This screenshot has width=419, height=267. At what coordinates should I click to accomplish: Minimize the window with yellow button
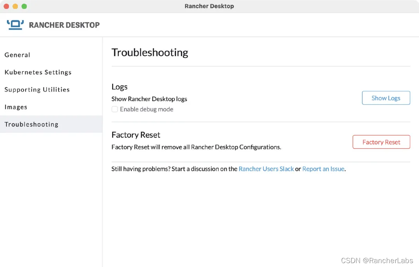click(15, 6)
